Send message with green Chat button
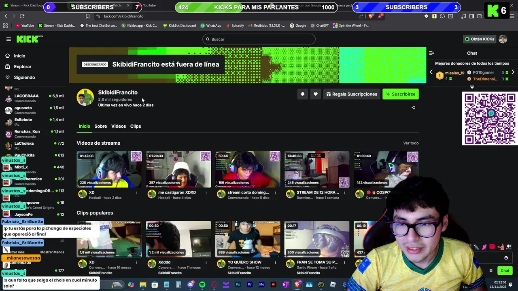The image size is (518, 291). pyautogui.click(x=505, y=270)
